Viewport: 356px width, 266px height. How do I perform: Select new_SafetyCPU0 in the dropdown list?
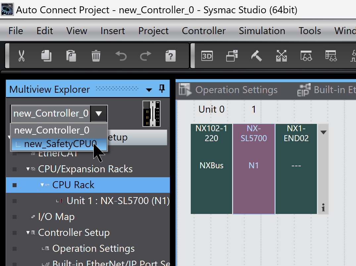tap(59, 144)
